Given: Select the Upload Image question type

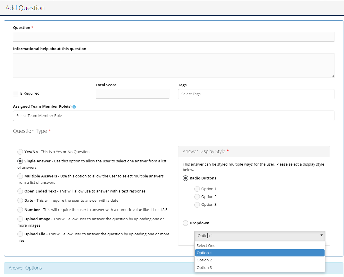Looking at the screenshot, I should 20,219.
